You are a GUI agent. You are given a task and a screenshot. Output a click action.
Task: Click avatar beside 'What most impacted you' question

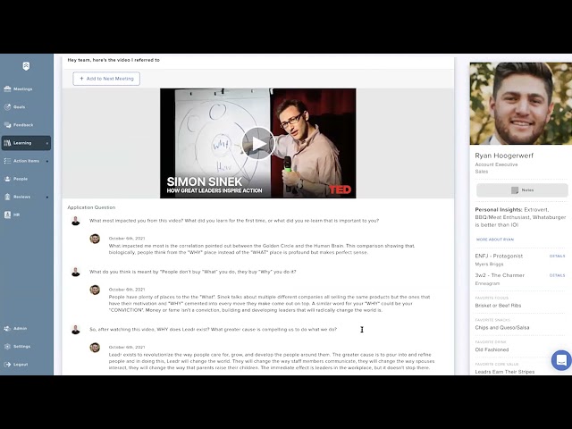(75, 221)
